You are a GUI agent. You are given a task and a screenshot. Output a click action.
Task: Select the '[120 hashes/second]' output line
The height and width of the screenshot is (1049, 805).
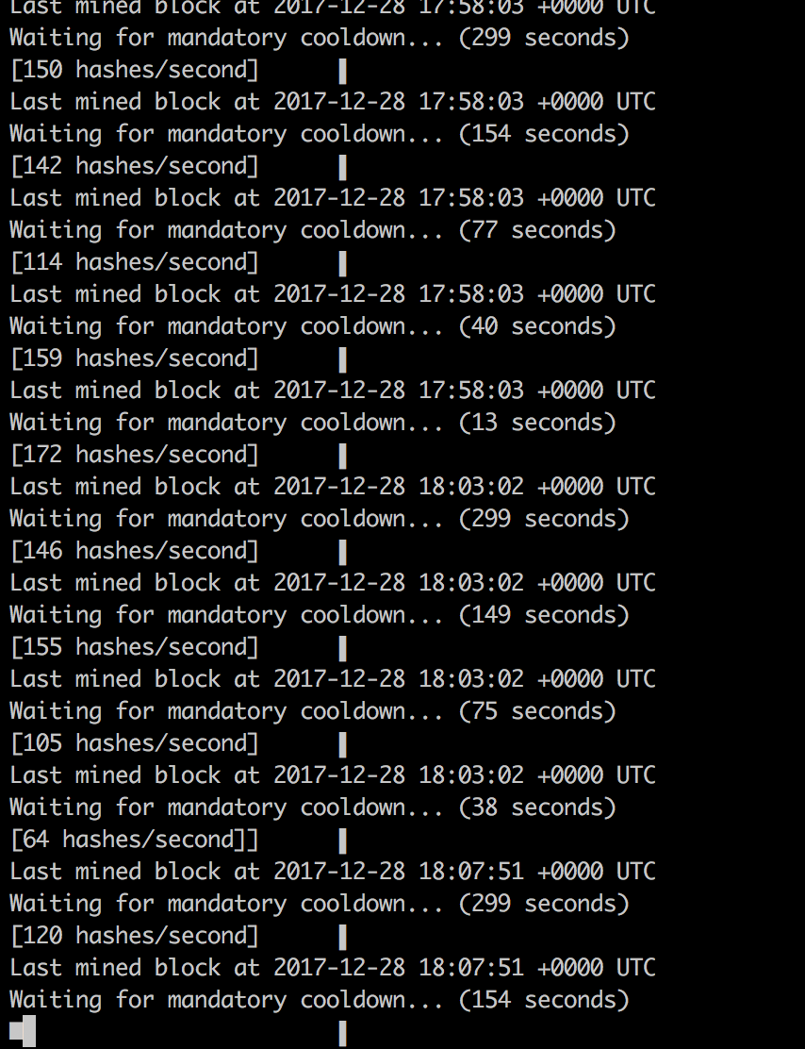(x=135, y=936)
